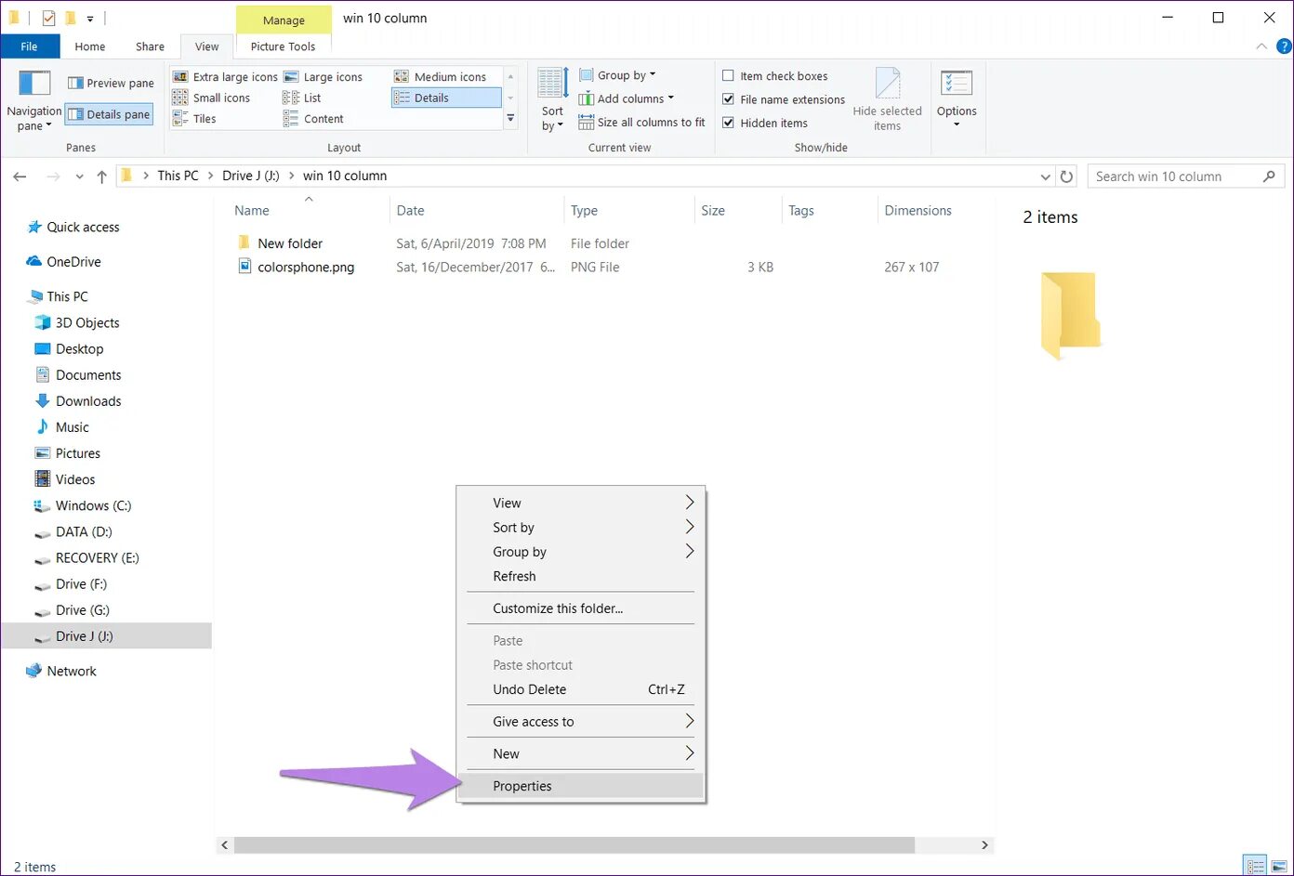The height and width of the screenshot is (876, 1294).
Task: Click the scroll right arrow
Action: tap(984, 845)
